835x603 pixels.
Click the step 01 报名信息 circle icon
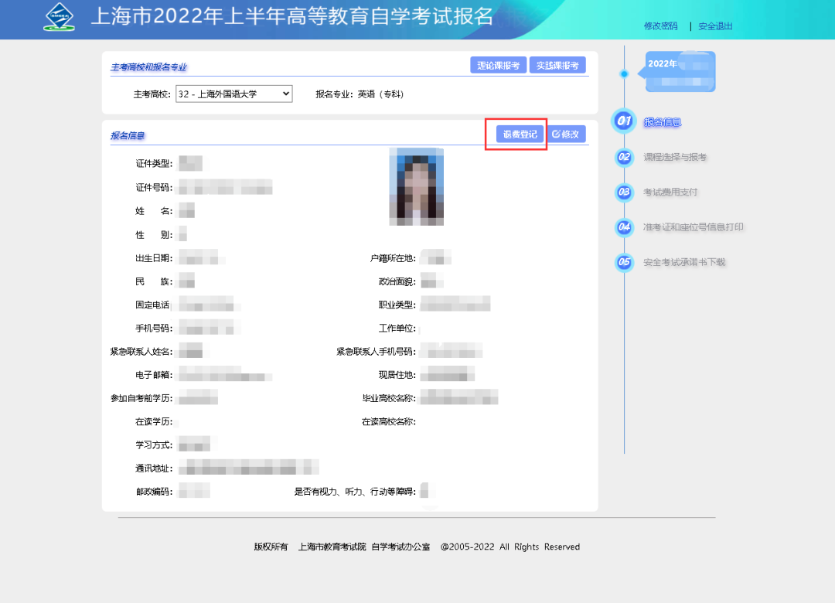pos(624,121)
